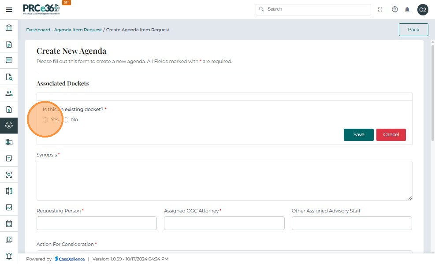Focus the Requesting Person field
The width and height of the screenshot is (435, 264).
pos(97,223)
